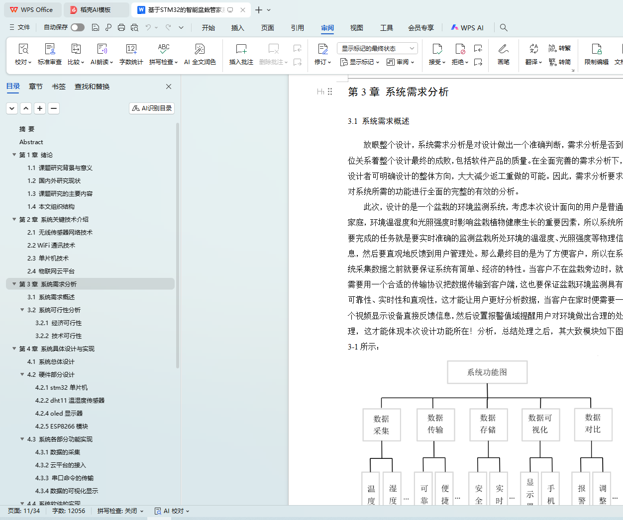
Task: Switch to the 视图 ribbon tab
Action: 356,28
